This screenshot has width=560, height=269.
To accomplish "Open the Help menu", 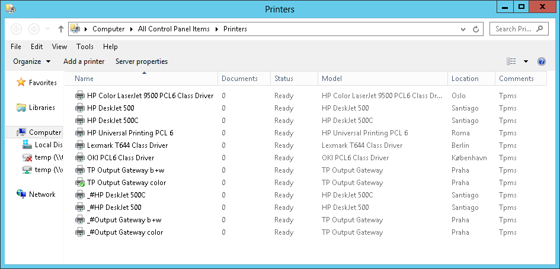I will pos(110,47).
